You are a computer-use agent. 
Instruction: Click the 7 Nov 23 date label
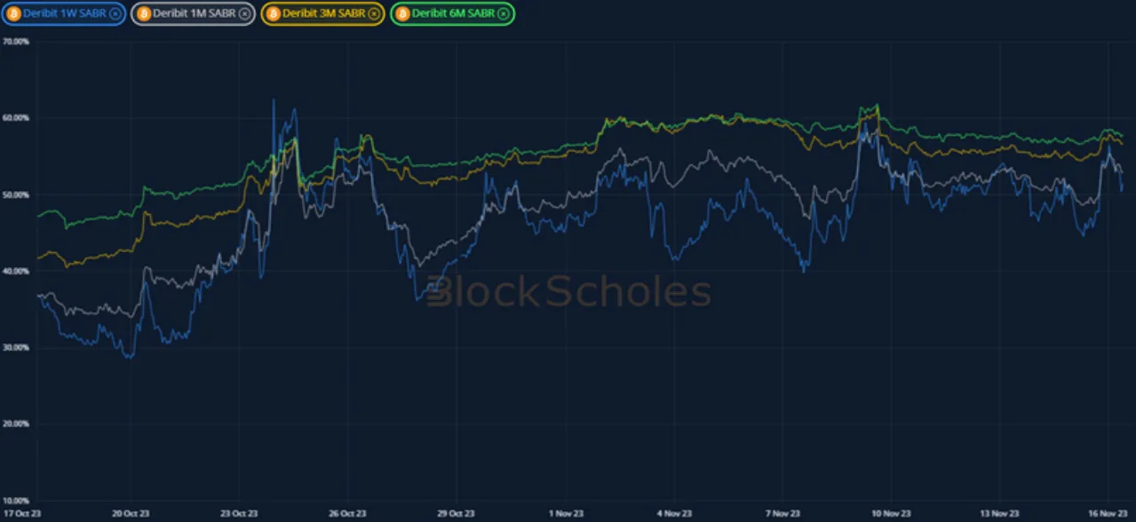coord(782,514)
